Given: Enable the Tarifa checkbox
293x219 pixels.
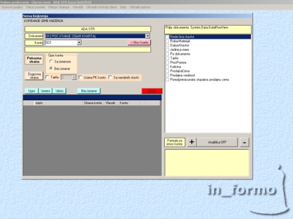Looking at the screenshot, I should click(x=48, y=77).
